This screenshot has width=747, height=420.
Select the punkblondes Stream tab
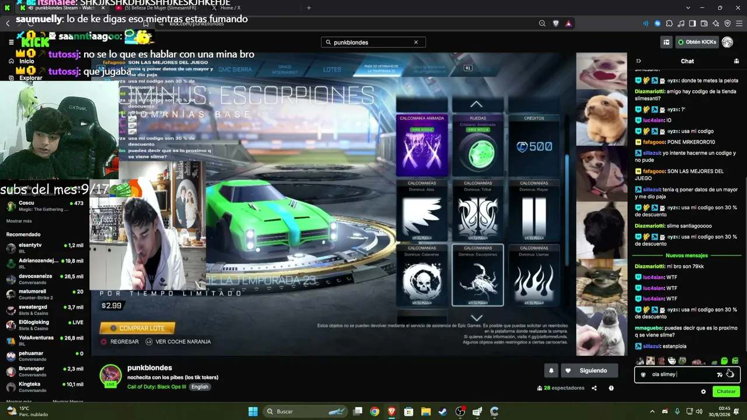point(61,8)
